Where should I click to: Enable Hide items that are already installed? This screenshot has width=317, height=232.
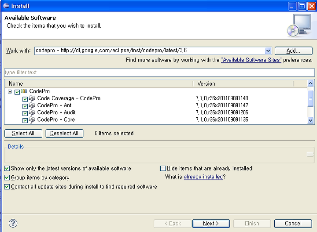point(163,168)
